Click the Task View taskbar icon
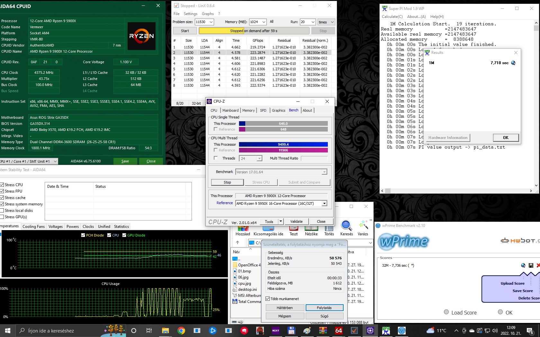This screenshot has height=337, width=540. coord(149,331)
